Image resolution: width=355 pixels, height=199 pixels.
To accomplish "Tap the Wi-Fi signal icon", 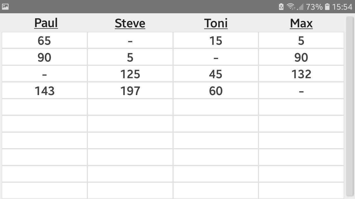I will point(291,6).
